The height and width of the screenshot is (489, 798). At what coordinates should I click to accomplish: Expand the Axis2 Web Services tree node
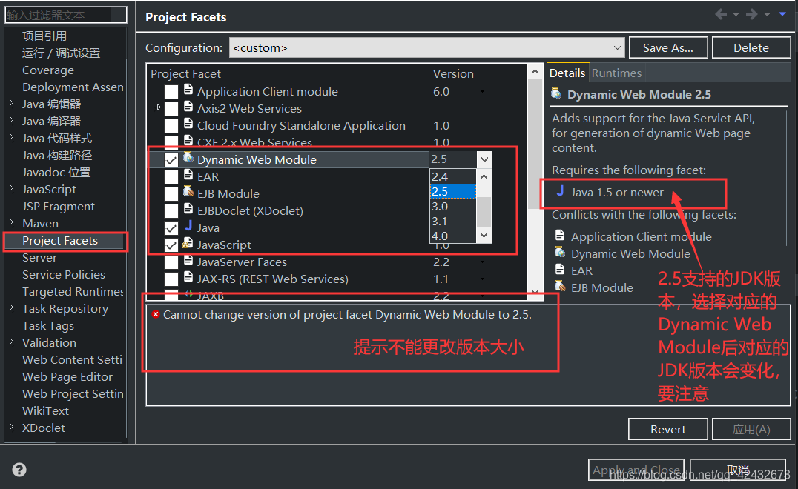[x=158, y=107]
